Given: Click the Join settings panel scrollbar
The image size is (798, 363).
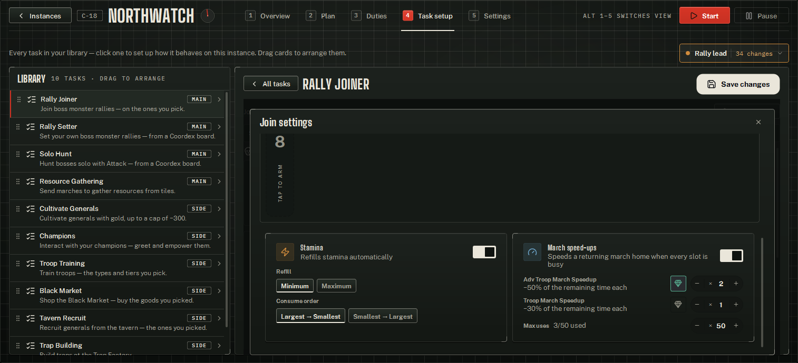Looking at the screenshot, I should [762, 291].
